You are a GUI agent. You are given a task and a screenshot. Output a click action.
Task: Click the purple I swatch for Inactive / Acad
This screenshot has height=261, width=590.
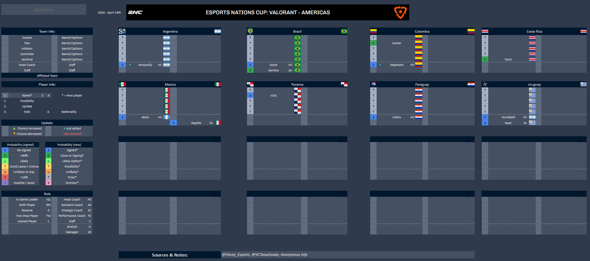point(5,183)
